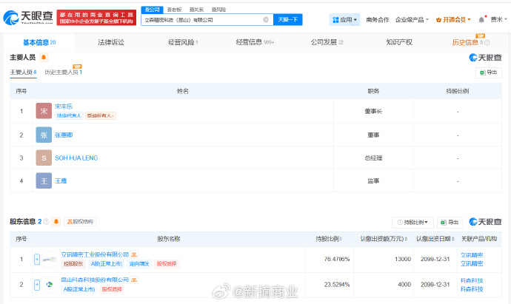Open the first 立讯精密 related product link

point(472,255)
